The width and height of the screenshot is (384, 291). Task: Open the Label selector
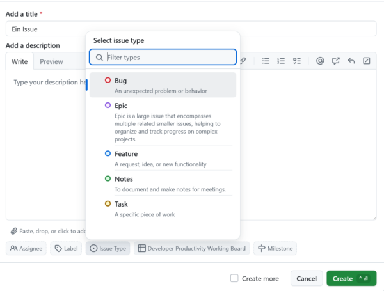tap(66, 248)
